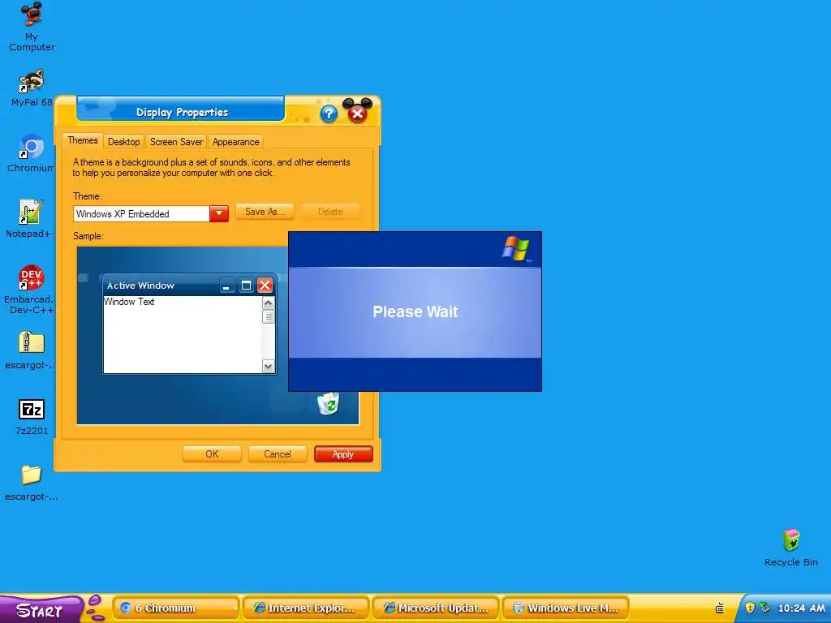Click the sample window minimize button

pos(227,286)
